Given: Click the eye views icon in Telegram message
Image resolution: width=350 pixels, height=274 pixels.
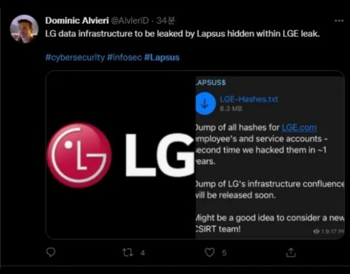Looking at the screenshot, I should (317, 231).
